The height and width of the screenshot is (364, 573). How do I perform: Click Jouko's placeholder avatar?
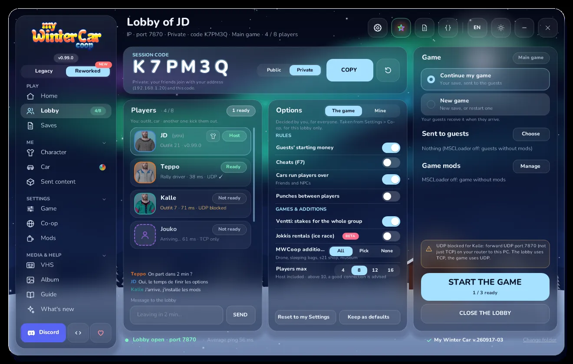tap(145, 235)
